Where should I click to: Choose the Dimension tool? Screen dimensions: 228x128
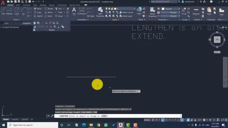pyautogui.click(x=82, y=11)
